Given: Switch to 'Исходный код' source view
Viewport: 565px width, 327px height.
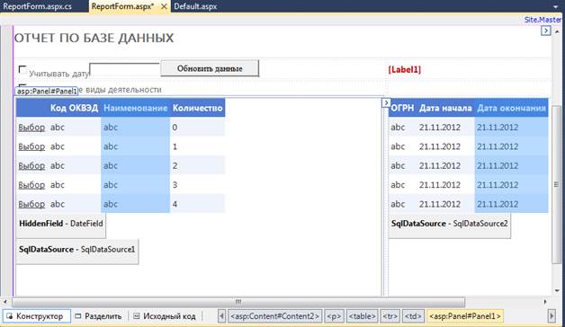Looking at the screenshot, I should [165, 316].
